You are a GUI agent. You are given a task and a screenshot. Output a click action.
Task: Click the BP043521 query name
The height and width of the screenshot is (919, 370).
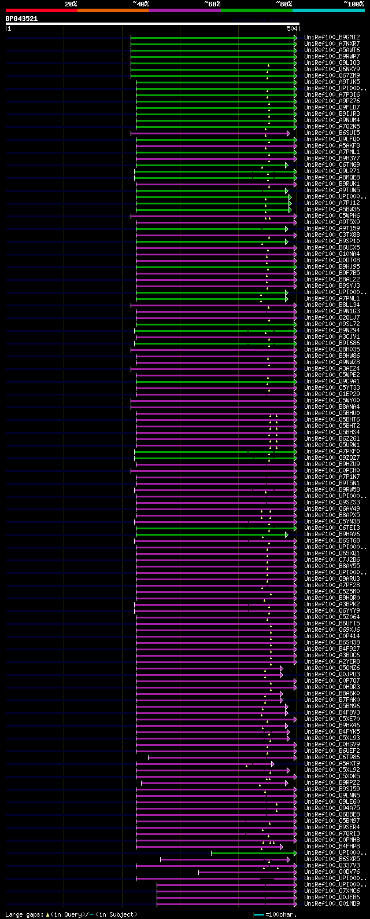pyautogui.click(x=21, y=19)
